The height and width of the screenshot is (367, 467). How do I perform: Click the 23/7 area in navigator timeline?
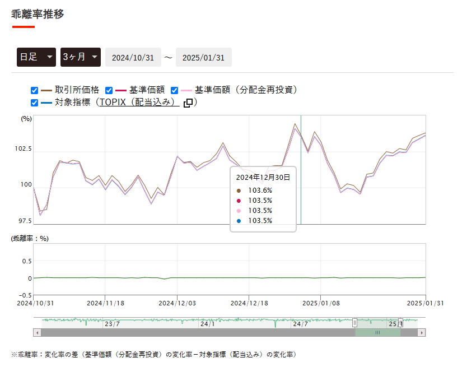point(112,324)
